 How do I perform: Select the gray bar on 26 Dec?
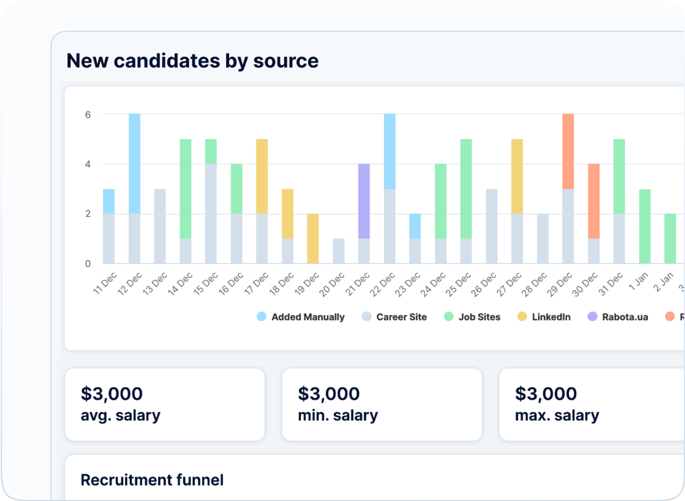[492, 226]
